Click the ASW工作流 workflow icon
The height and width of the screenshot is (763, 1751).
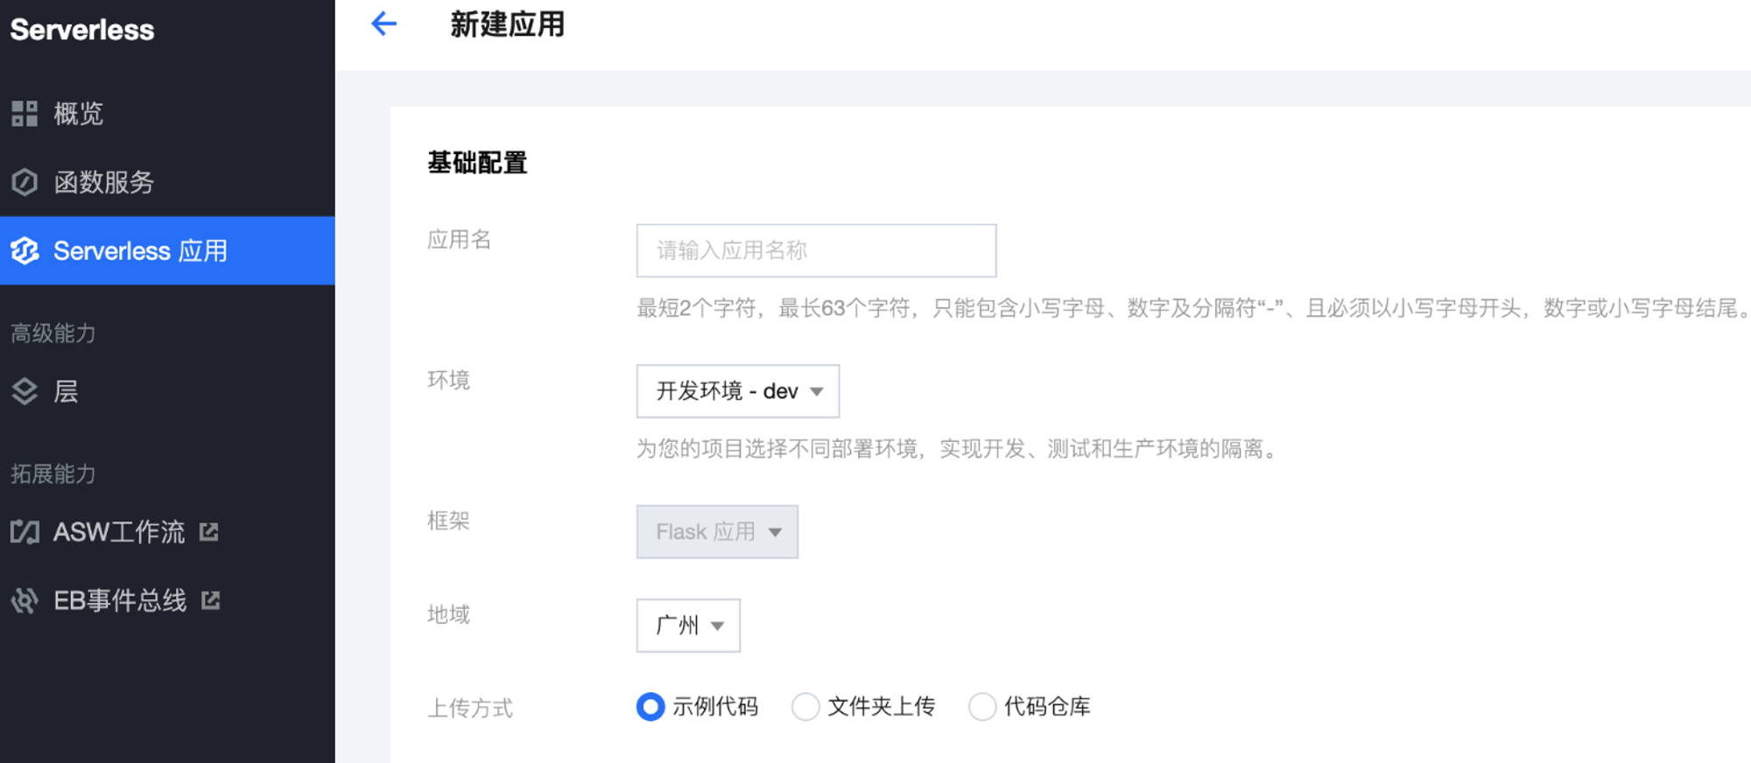tap(25, 532)
